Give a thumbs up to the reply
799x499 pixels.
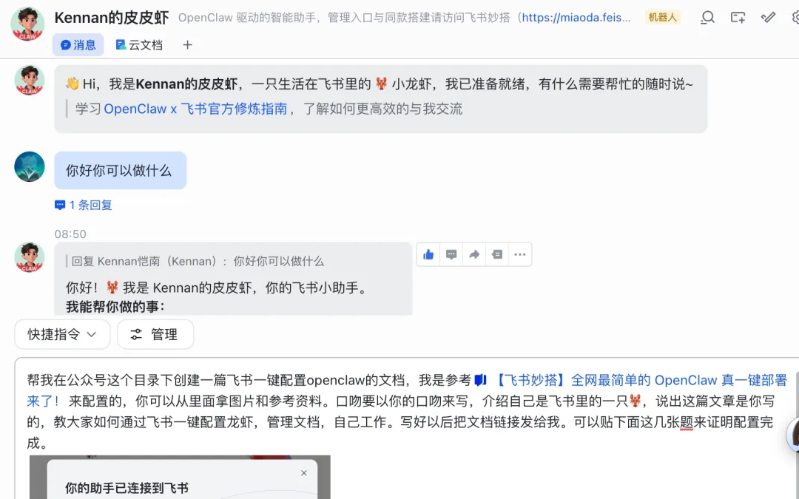pos(428,254)
